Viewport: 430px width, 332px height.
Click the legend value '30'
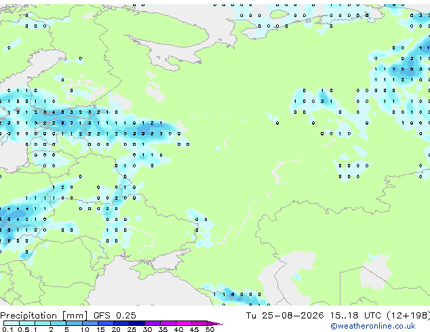[x=147, y=329]
